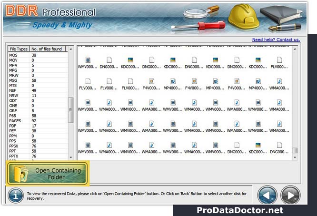Select the MPG file type row
This screenshot has height=216, width=317.
click(x=38, y=70)
